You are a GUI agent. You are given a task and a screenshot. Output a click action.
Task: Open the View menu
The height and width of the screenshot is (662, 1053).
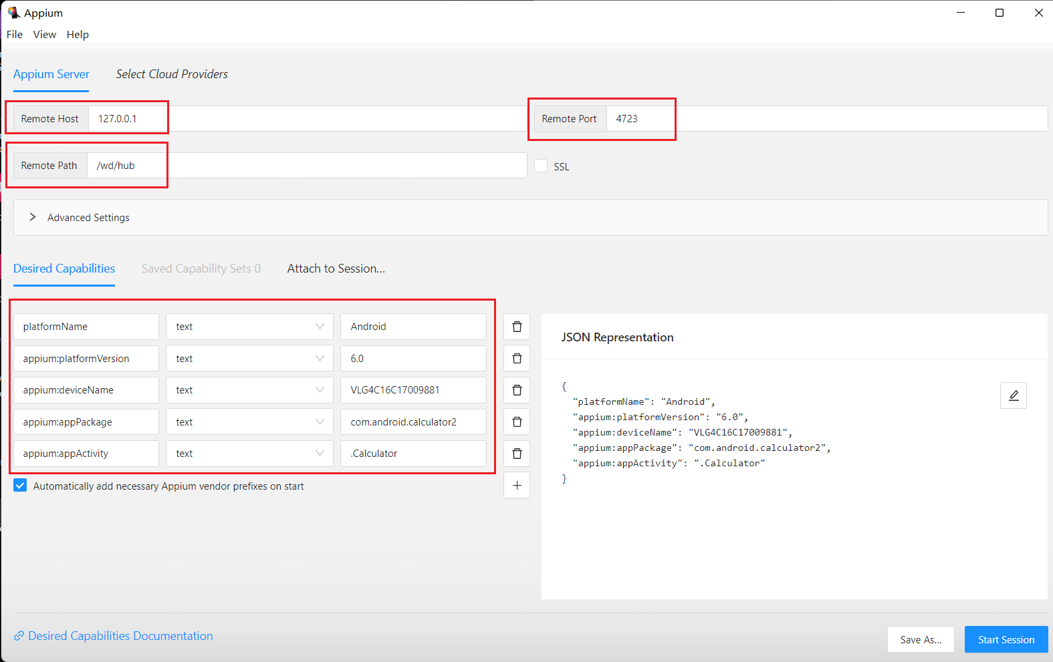45,35
